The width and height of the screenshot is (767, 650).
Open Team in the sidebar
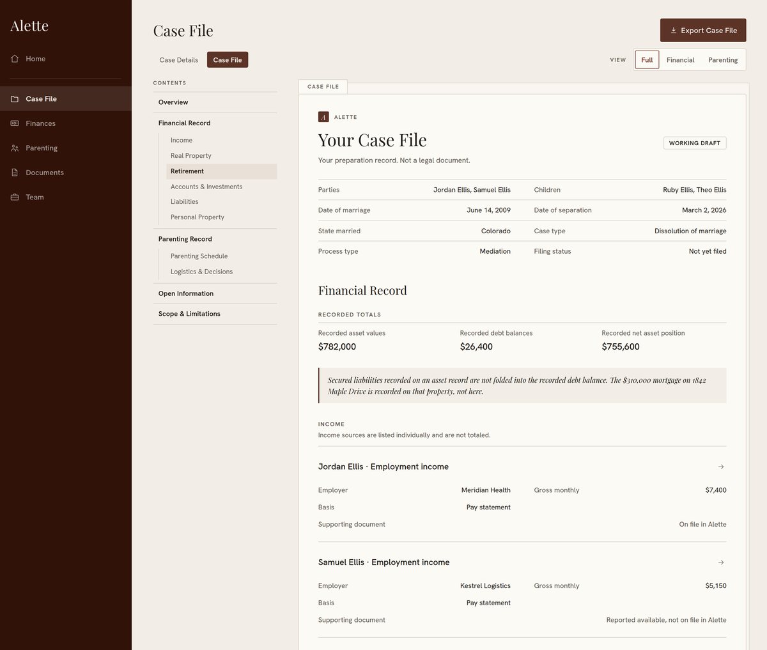[x=66, y=197]
